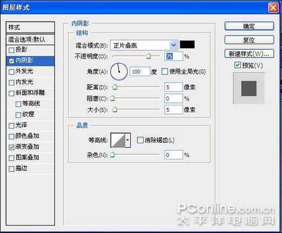Enable the 投影 drop shadow checkbox

(11, 50)
